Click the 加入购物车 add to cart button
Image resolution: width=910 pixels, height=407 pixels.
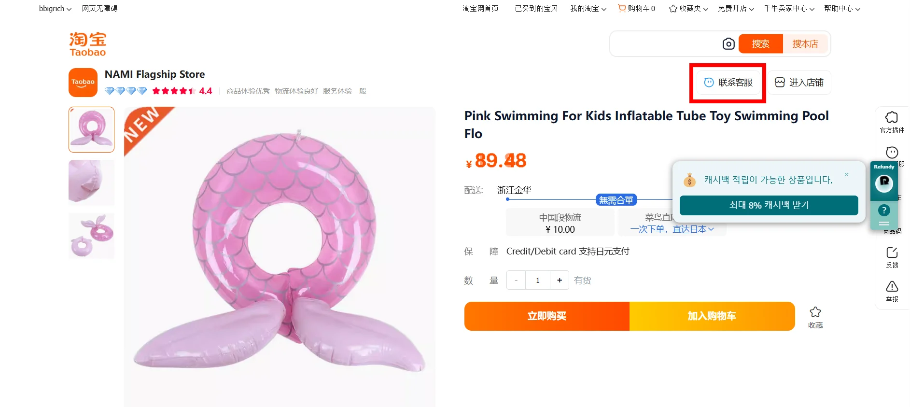712,316
